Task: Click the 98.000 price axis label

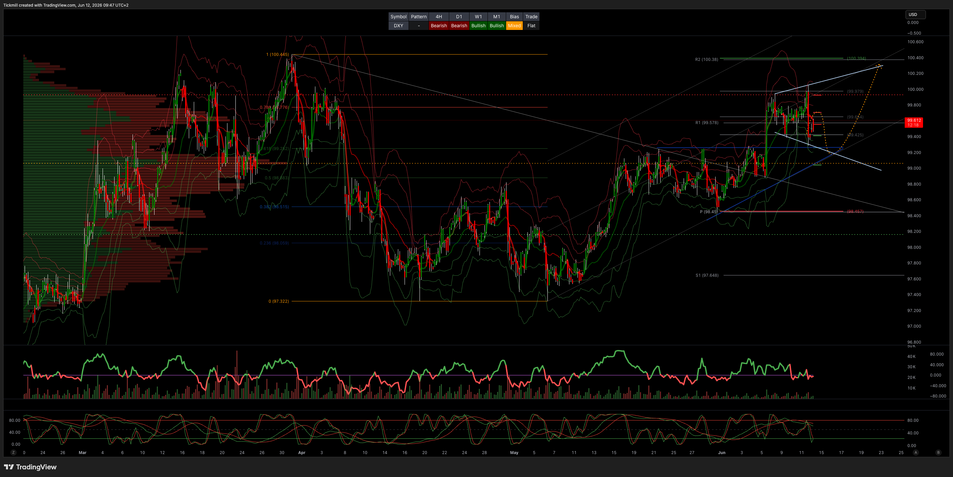Action: click(x=914, y=247)
